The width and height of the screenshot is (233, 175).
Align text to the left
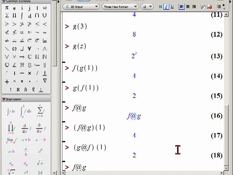coord(181,7)
